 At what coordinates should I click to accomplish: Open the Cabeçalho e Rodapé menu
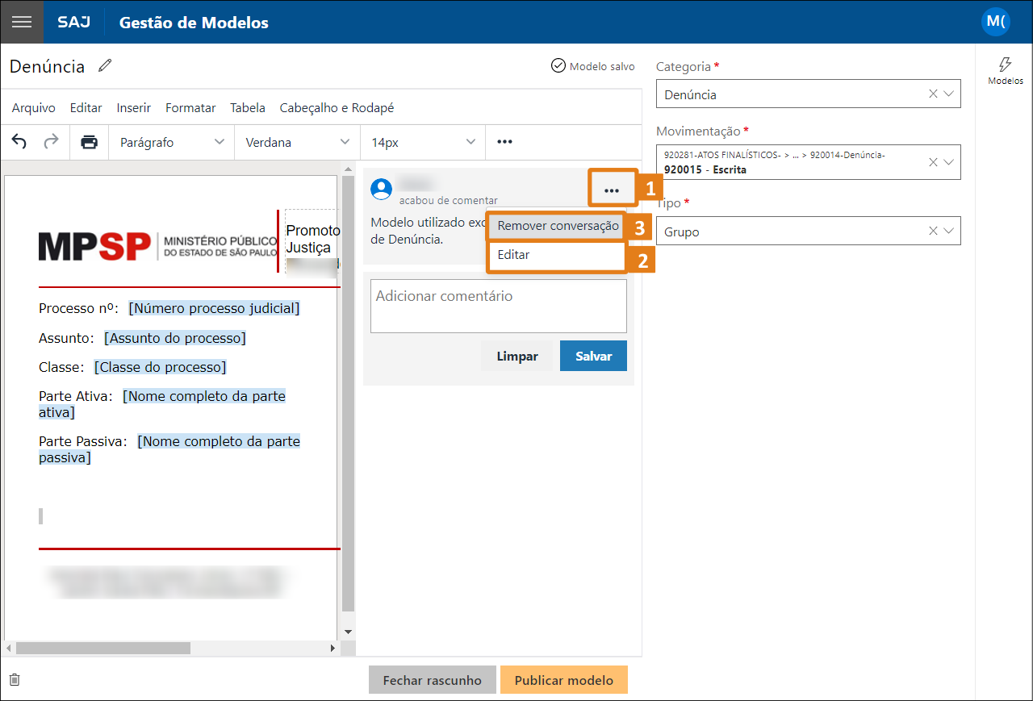click(x=337, y=108)
